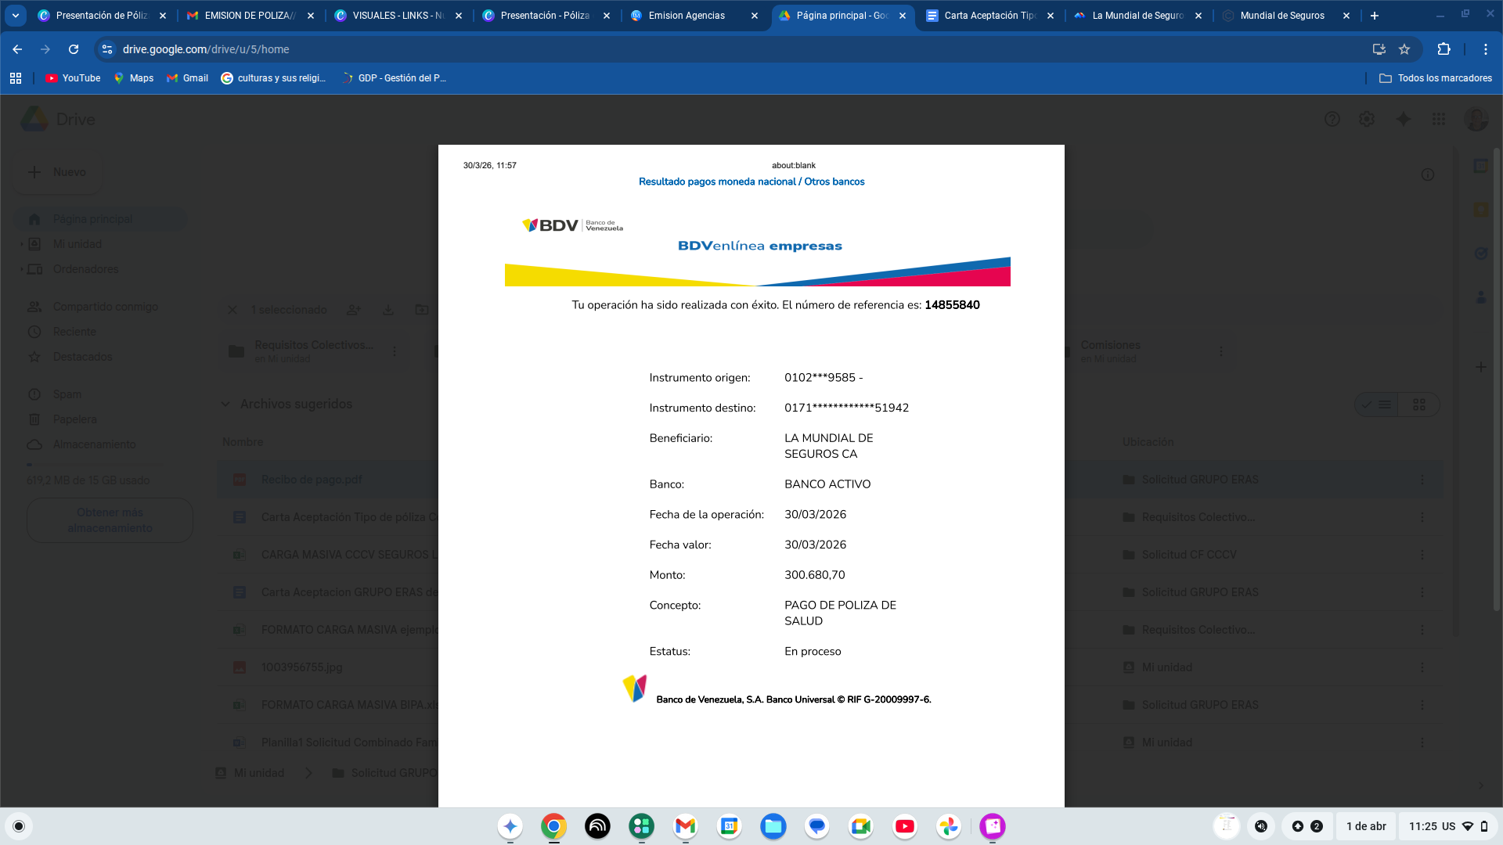Clear selection with X next to 1 seleccionado

coord(232,310)
